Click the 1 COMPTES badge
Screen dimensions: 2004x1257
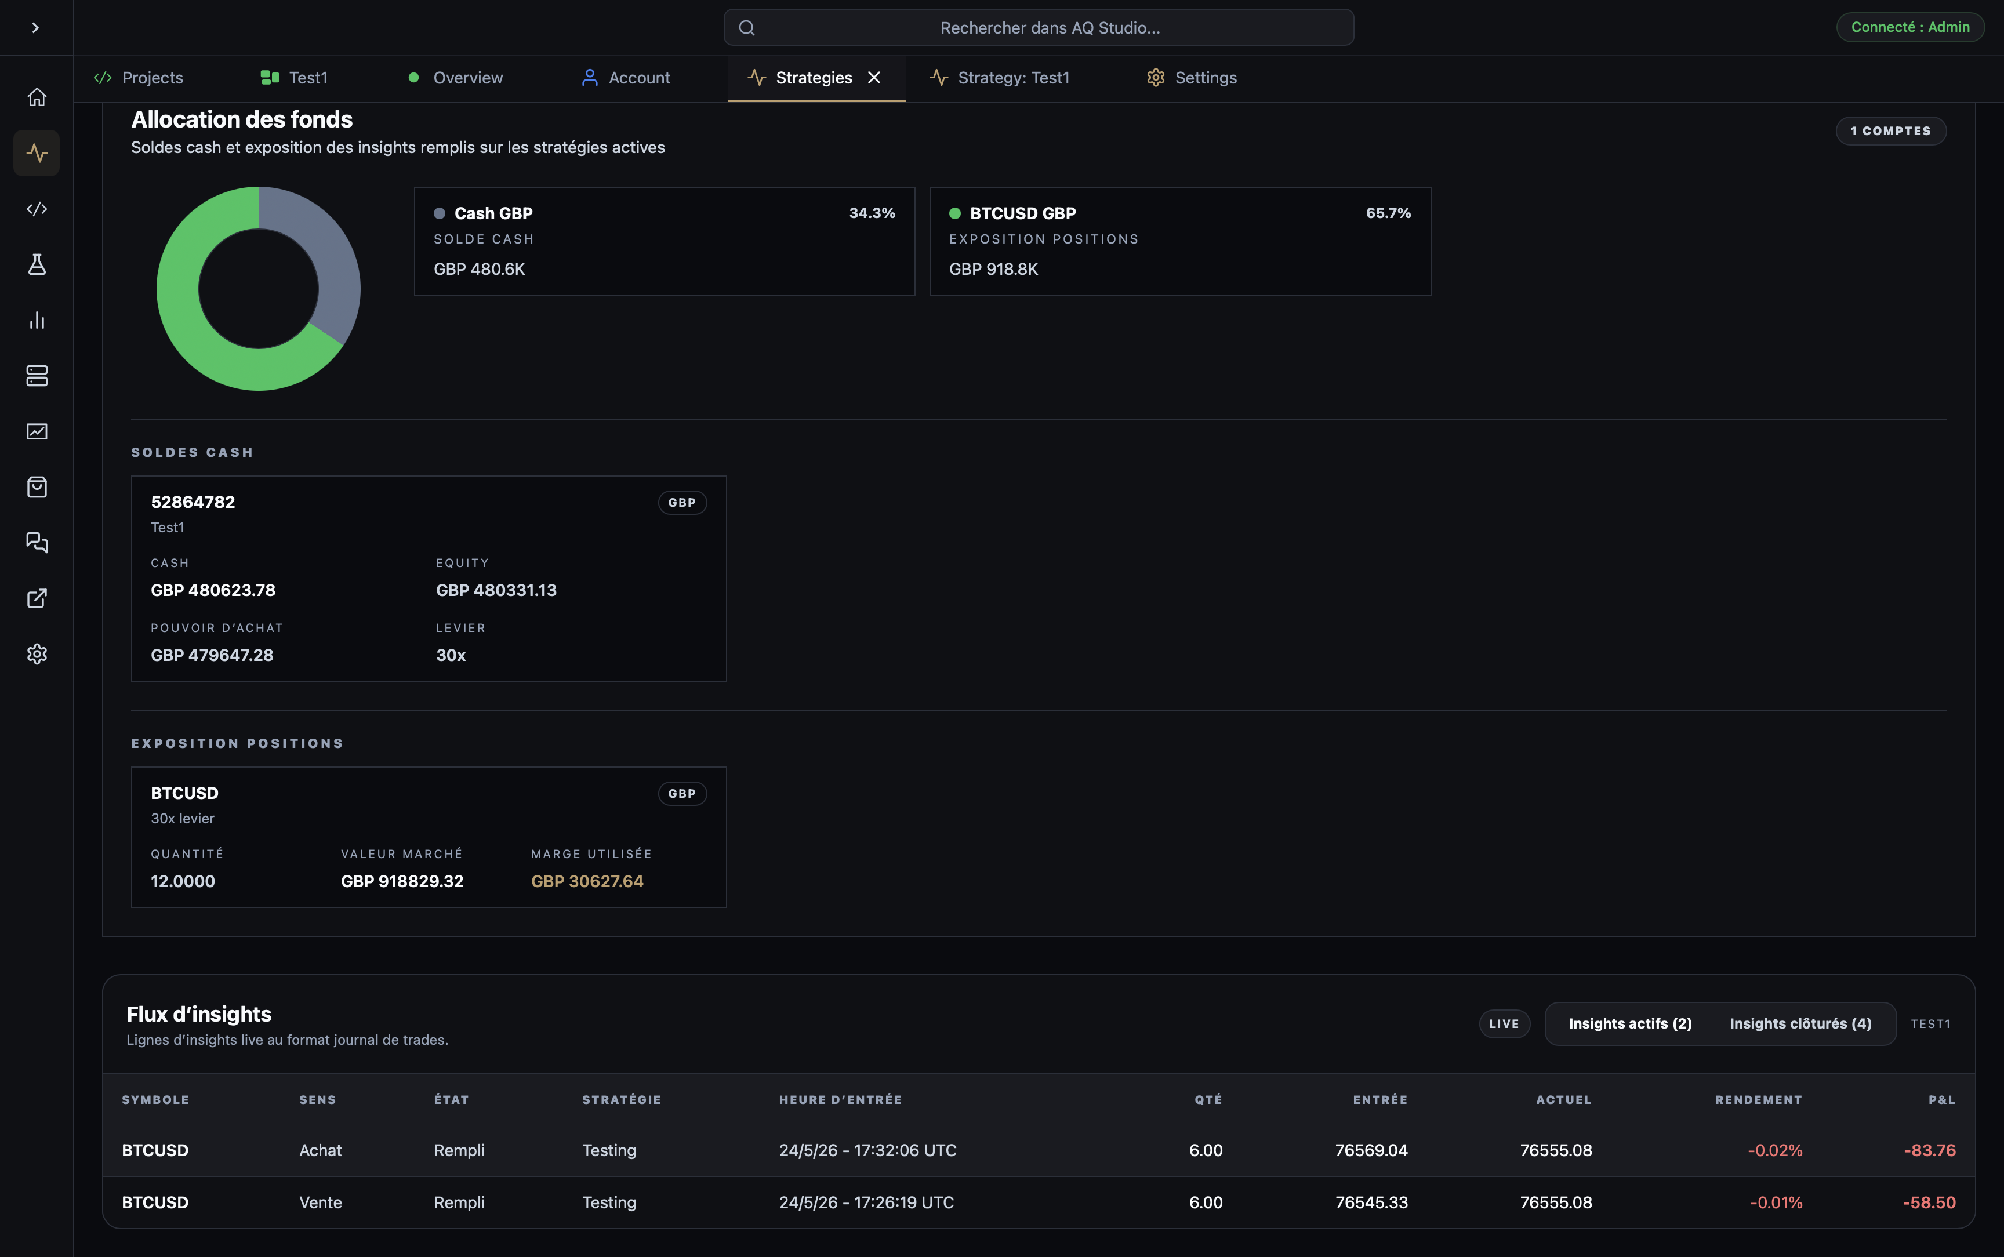click(x=1891, y=130)
